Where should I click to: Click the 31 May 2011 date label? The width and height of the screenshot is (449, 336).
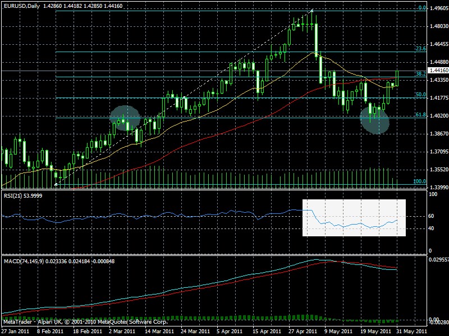click(412, 332)
